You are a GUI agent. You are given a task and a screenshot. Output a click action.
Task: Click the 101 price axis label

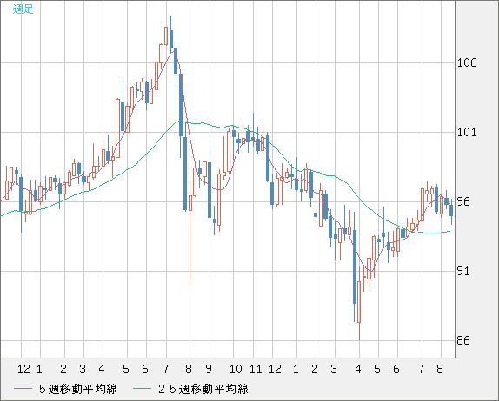(467, 132)
